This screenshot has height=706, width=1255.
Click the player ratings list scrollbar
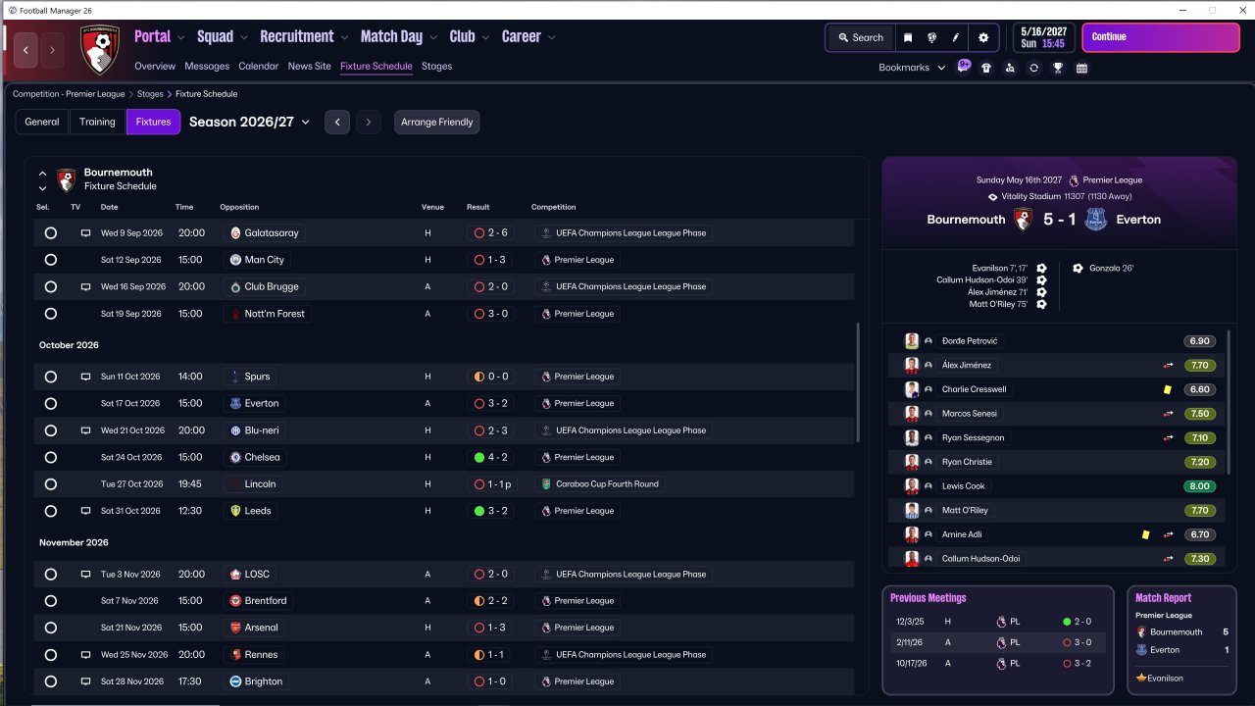(1227, 402)
